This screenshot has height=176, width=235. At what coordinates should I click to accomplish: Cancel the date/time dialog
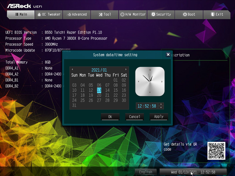coord(135,116)
